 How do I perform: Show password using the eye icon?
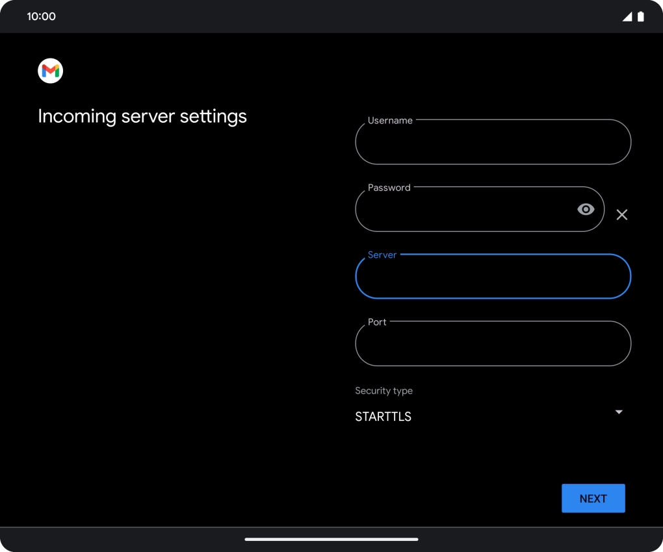(x=586, y=209)
